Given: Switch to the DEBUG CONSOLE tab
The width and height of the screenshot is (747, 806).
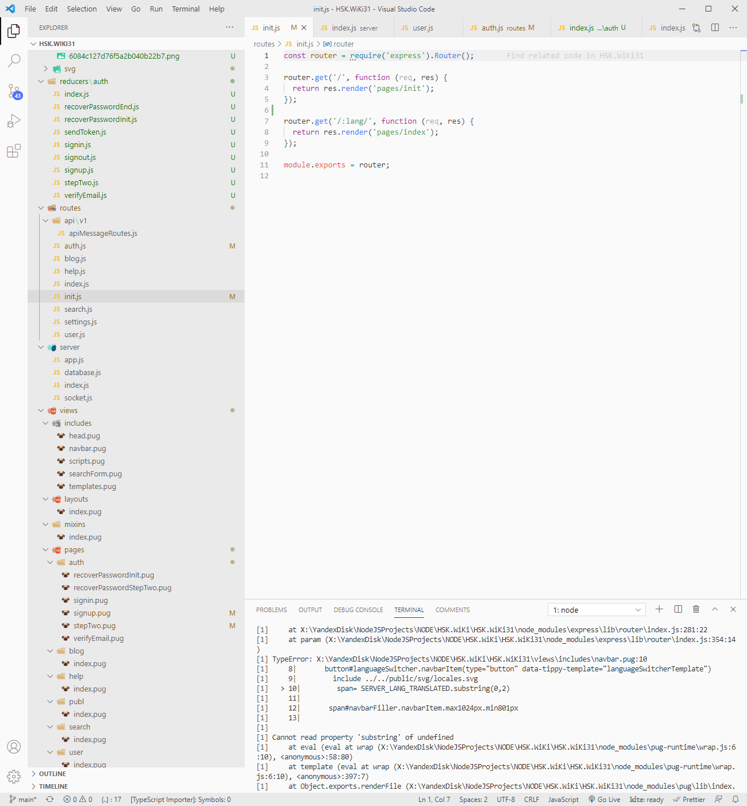Looking at the screenshot, I should pos(359,610).
